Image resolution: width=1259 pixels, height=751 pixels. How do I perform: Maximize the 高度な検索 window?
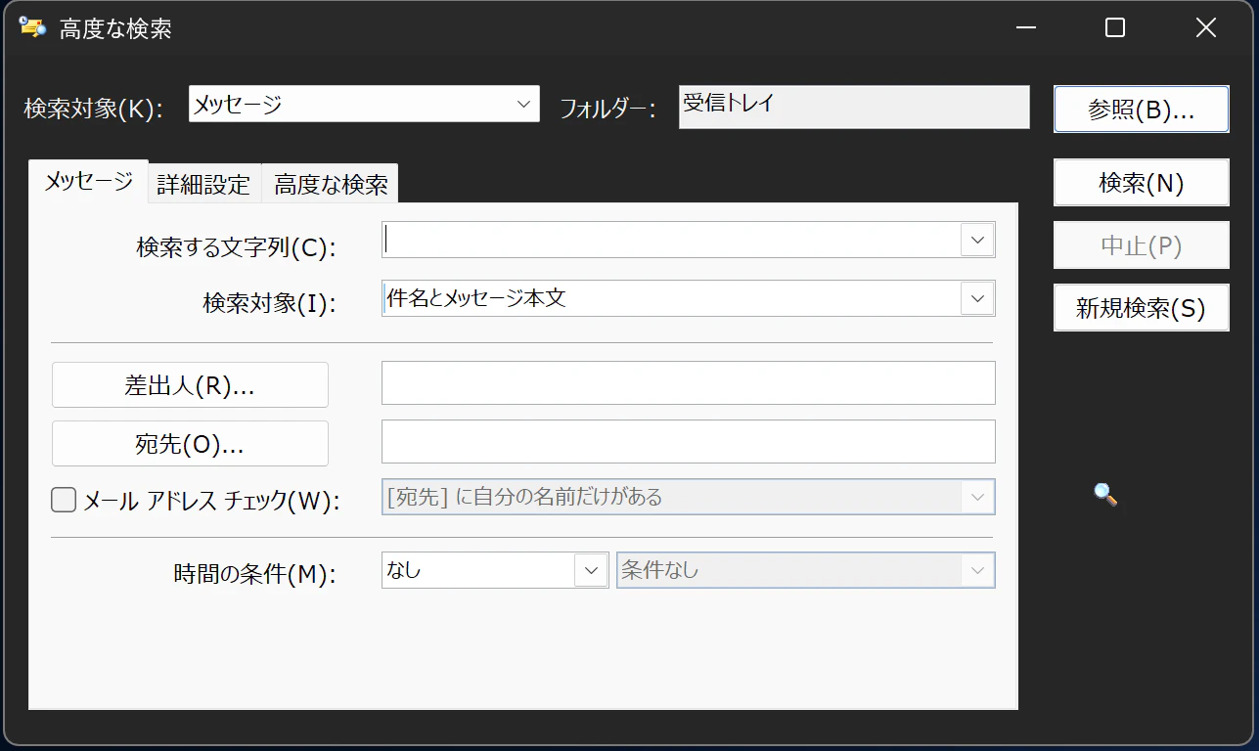pyautogui.click(x=1115, y=27)
